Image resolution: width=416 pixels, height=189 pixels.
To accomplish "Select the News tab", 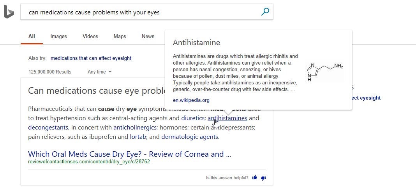I will [x=148, y=37].
